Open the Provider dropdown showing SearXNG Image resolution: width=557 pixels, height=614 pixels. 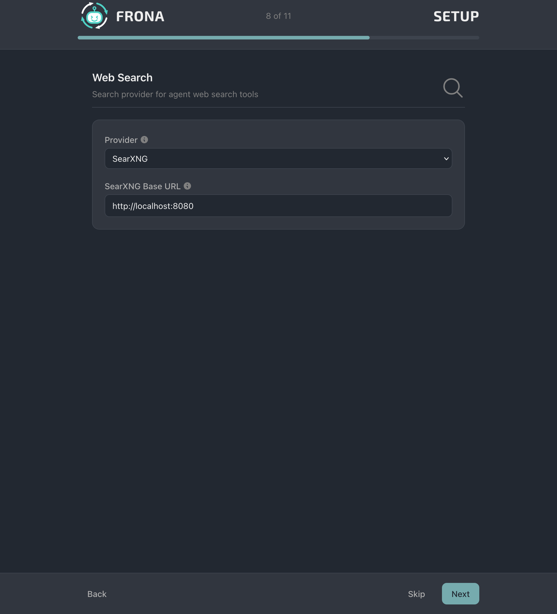tap(278, 158)
